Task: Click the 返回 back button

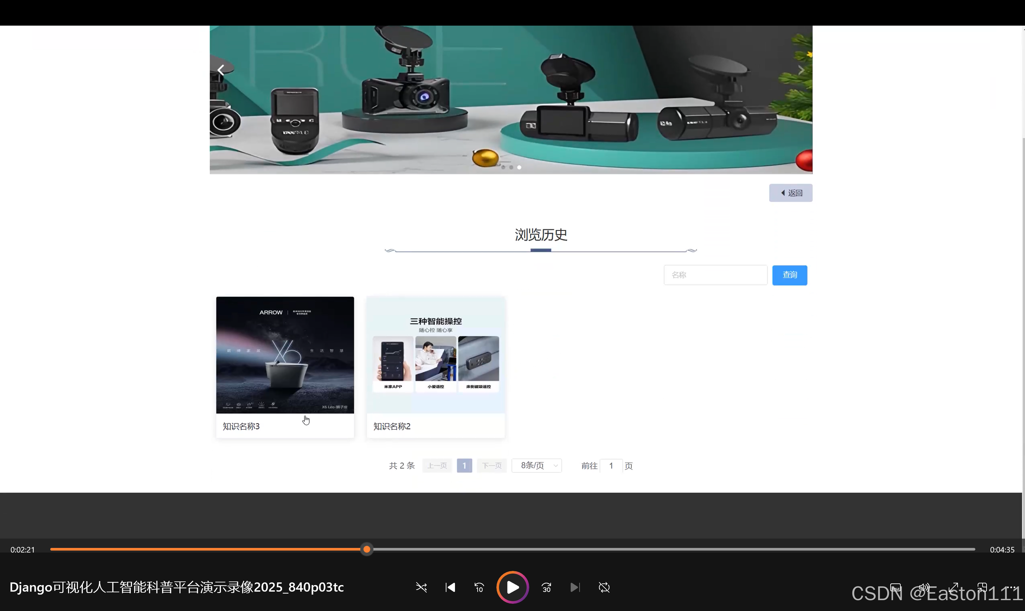Action: pyautogui.click(x=791, y=193)
